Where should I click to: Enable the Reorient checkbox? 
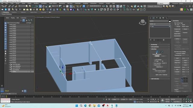[182, 33]
